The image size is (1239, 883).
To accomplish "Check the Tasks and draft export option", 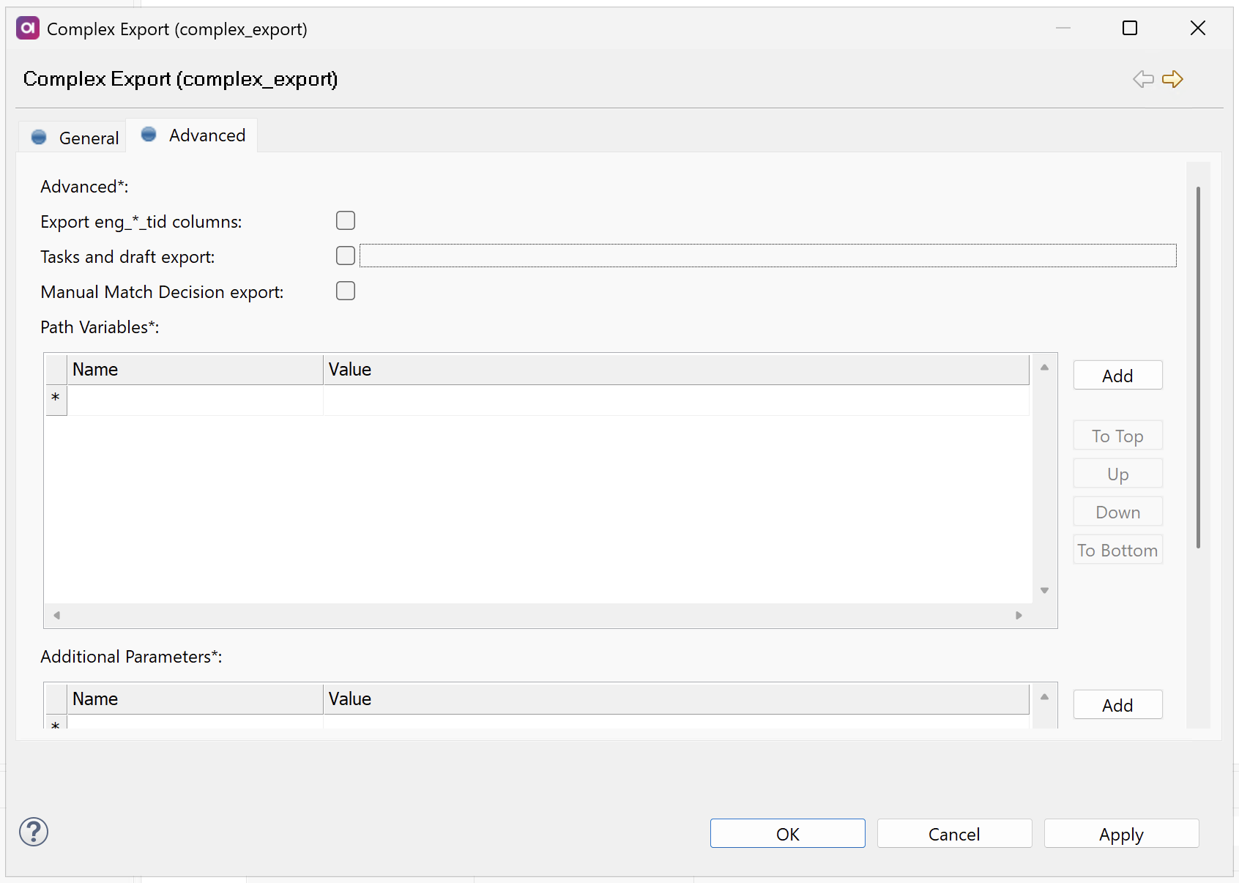I will click(x=345, y=256).
